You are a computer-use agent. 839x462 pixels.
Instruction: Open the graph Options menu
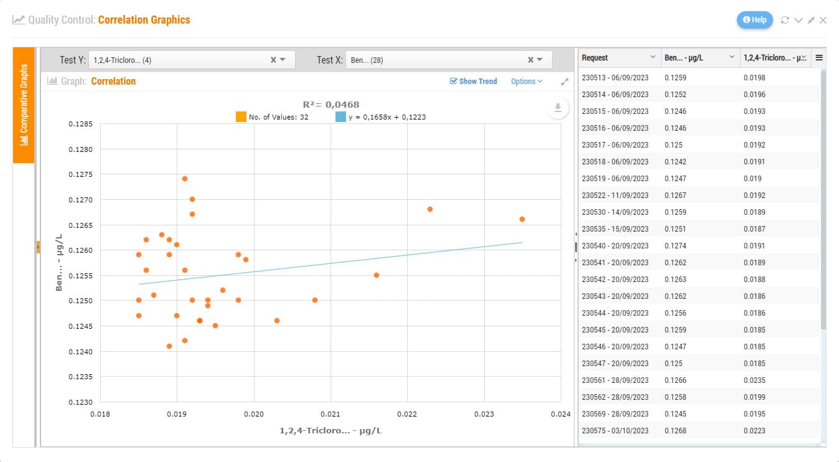click(x=527, y=81)
